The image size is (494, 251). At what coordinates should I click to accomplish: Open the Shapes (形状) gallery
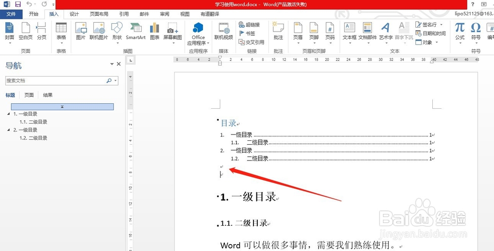point(117,32)
